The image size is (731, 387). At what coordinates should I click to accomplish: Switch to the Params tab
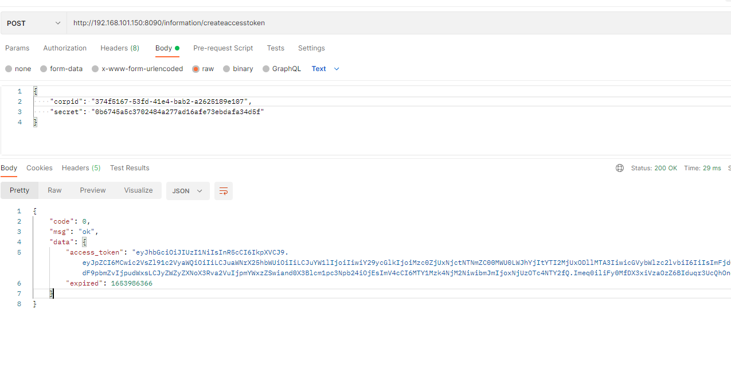coord(17,48)
